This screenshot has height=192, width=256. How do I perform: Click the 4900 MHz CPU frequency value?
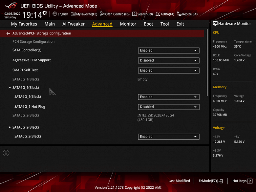[220, 47]
